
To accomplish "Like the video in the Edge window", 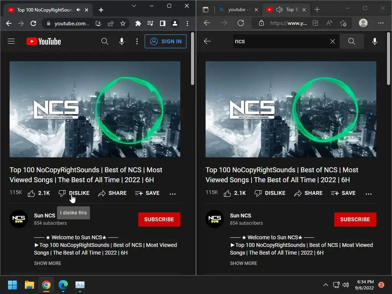I will (x=235, y=193).
